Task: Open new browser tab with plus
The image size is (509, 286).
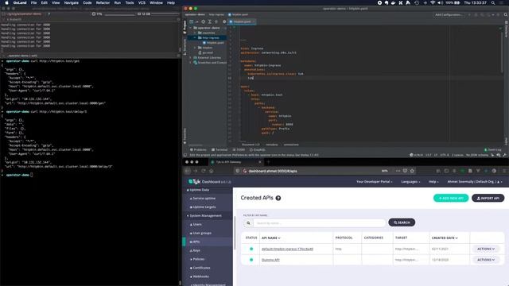Action: coord(268,162)
